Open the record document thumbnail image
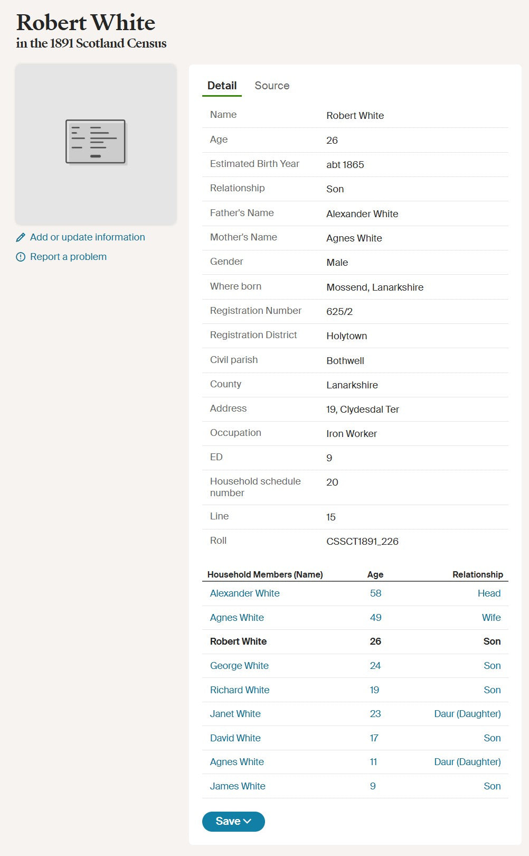The image size is (529, 856). point(96,144)
